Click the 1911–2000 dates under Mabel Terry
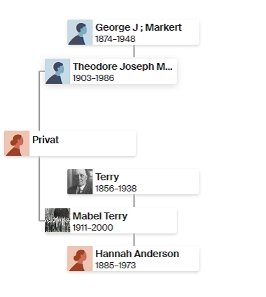 [x=93, y=228]
